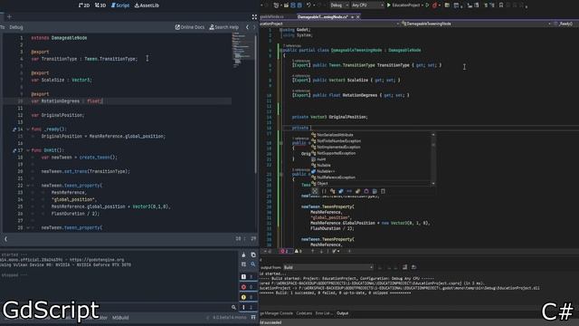Open the Show output from Build dropdown
579x326 pixels.
(328, 267)
